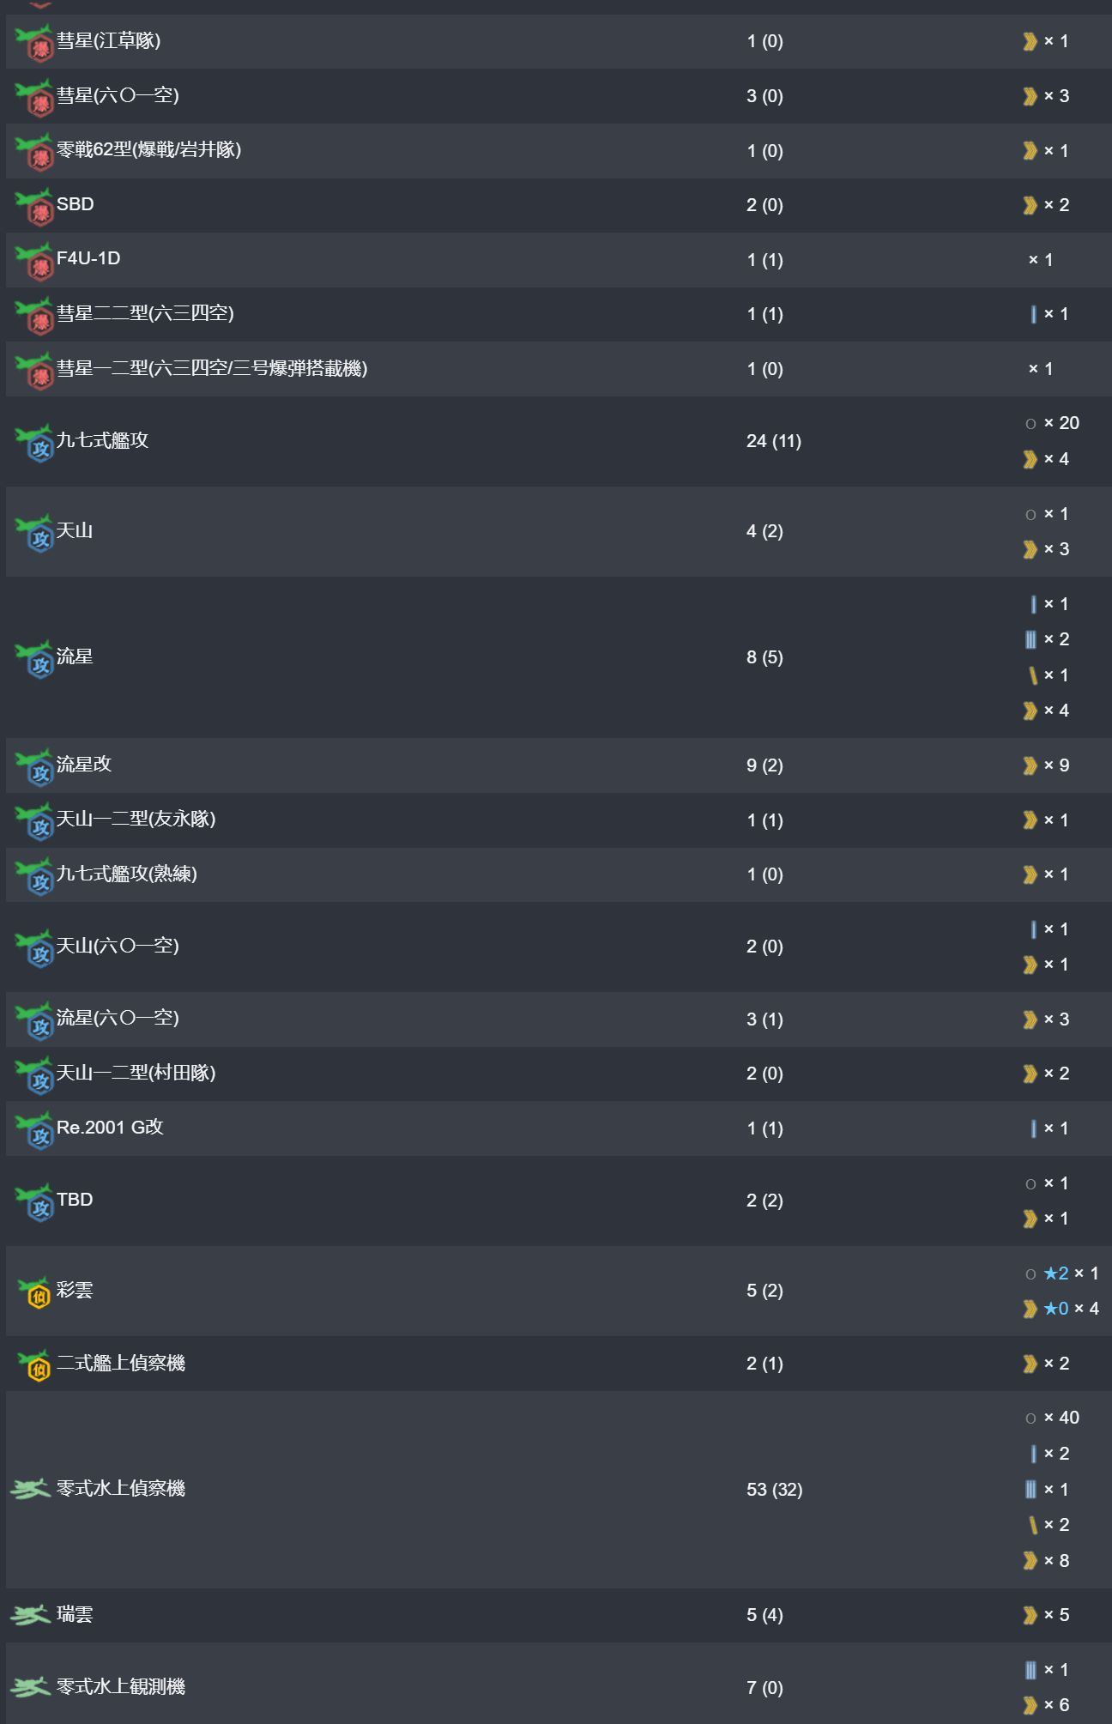Click the 零戦62型(爆戦/岩井隊) name
This screenshot has height=1724, width=1112.
pos(148,149)
